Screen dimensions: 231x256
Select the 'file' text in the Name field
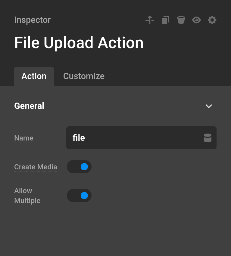[x=78, y=138]
